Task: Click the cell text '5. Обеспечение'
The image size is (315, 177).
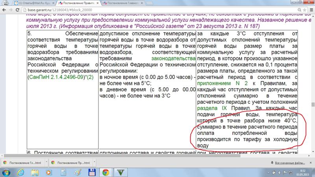Action: (x=63, y=33)
